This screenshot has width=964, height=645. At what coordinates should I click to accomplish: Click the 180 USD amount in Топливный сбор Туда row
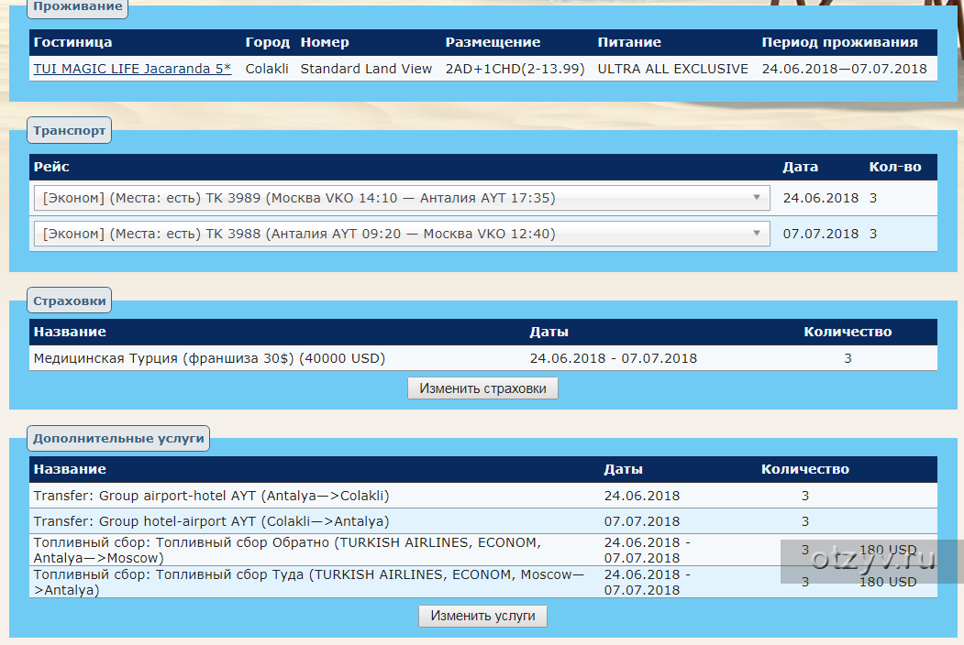click(887, 582)
